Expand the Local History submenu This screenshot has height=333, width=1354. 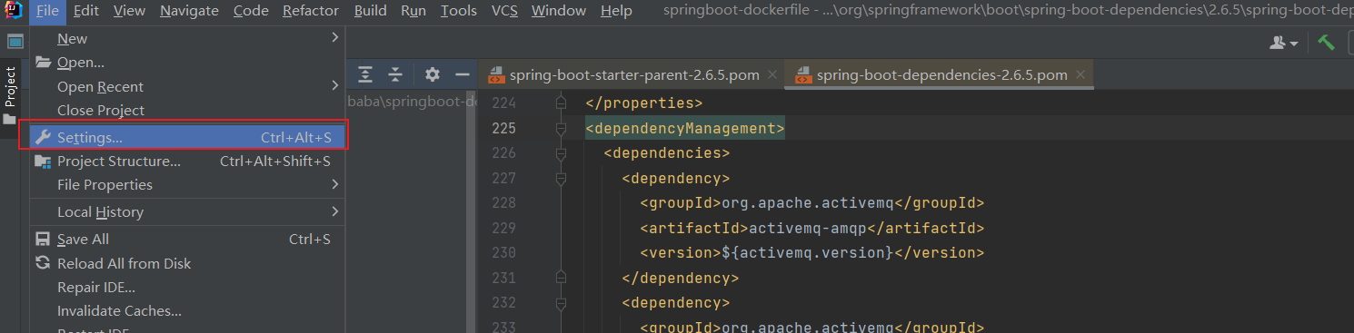[x=187, y=211]
